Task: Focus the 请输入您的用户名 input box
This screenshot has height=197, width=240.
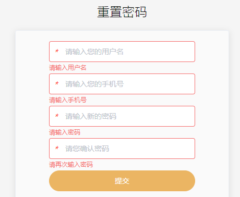Action: [x=122, y=52]
